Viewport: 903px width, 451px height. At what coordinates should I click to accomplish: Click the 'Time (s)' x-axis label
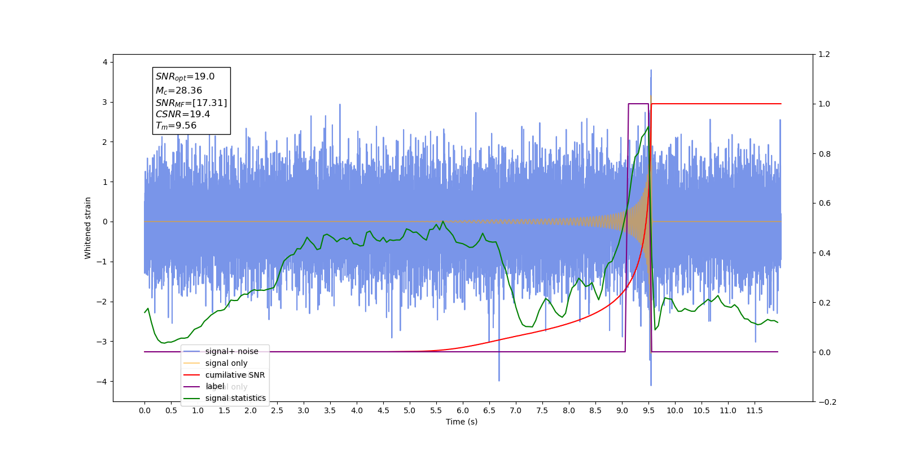click(x=462, y=422)
